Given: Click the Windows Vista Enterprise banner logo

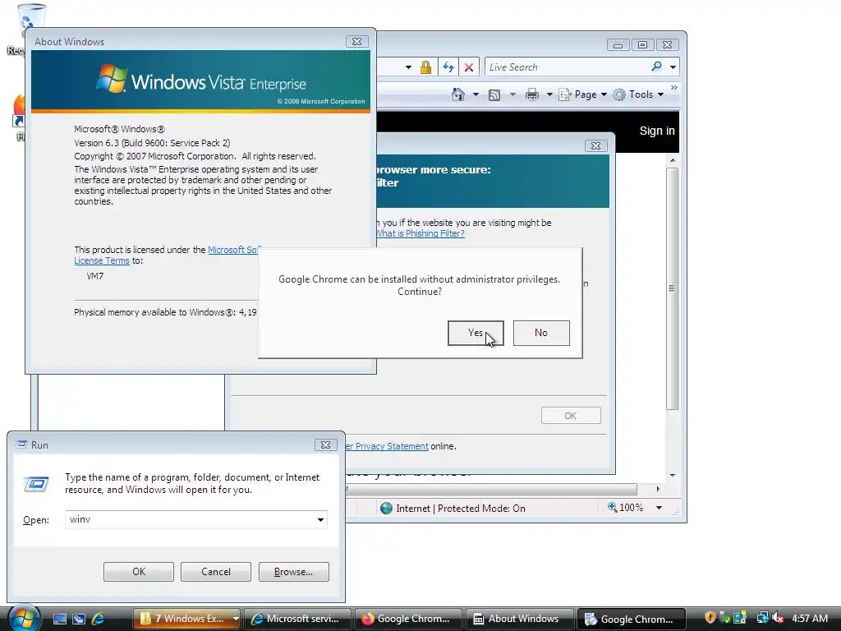Looking at the screenshot, I should 200,80.
